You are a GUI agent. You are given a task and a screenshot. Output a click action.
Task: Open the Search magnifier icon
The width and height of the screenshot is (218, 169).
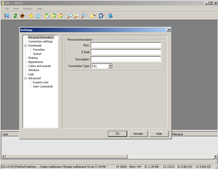tap(70, 16)
